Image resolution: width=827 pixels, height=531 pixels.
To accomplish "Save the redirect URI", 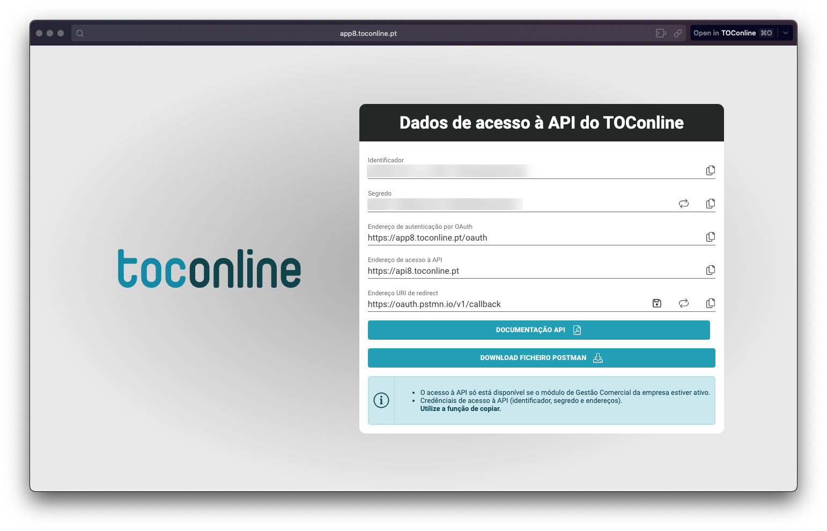I will pyautogui.click(x=657, y=303).
